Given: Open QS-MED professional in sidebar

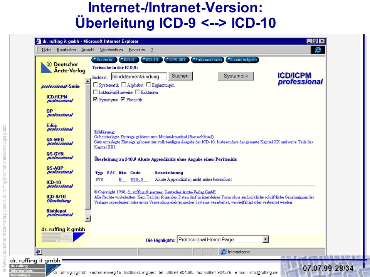Looking at the screenshot, I should pyautogui.click(x=60, y=141).
